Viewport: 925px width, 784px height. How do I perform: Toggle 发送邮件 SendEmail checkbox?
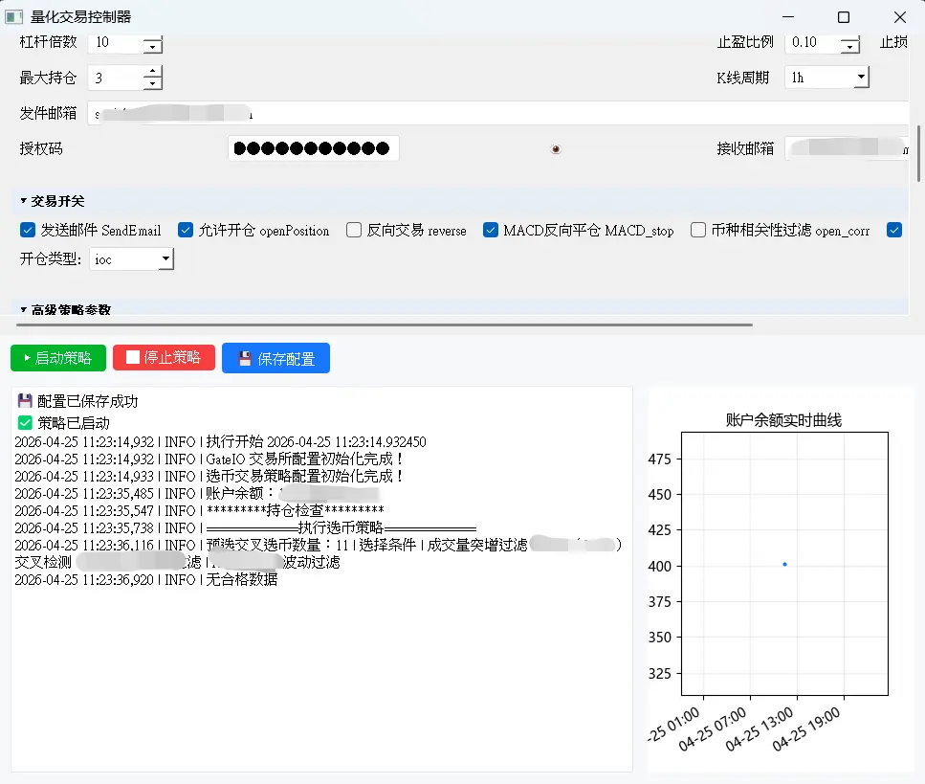(x=27, y=231)
